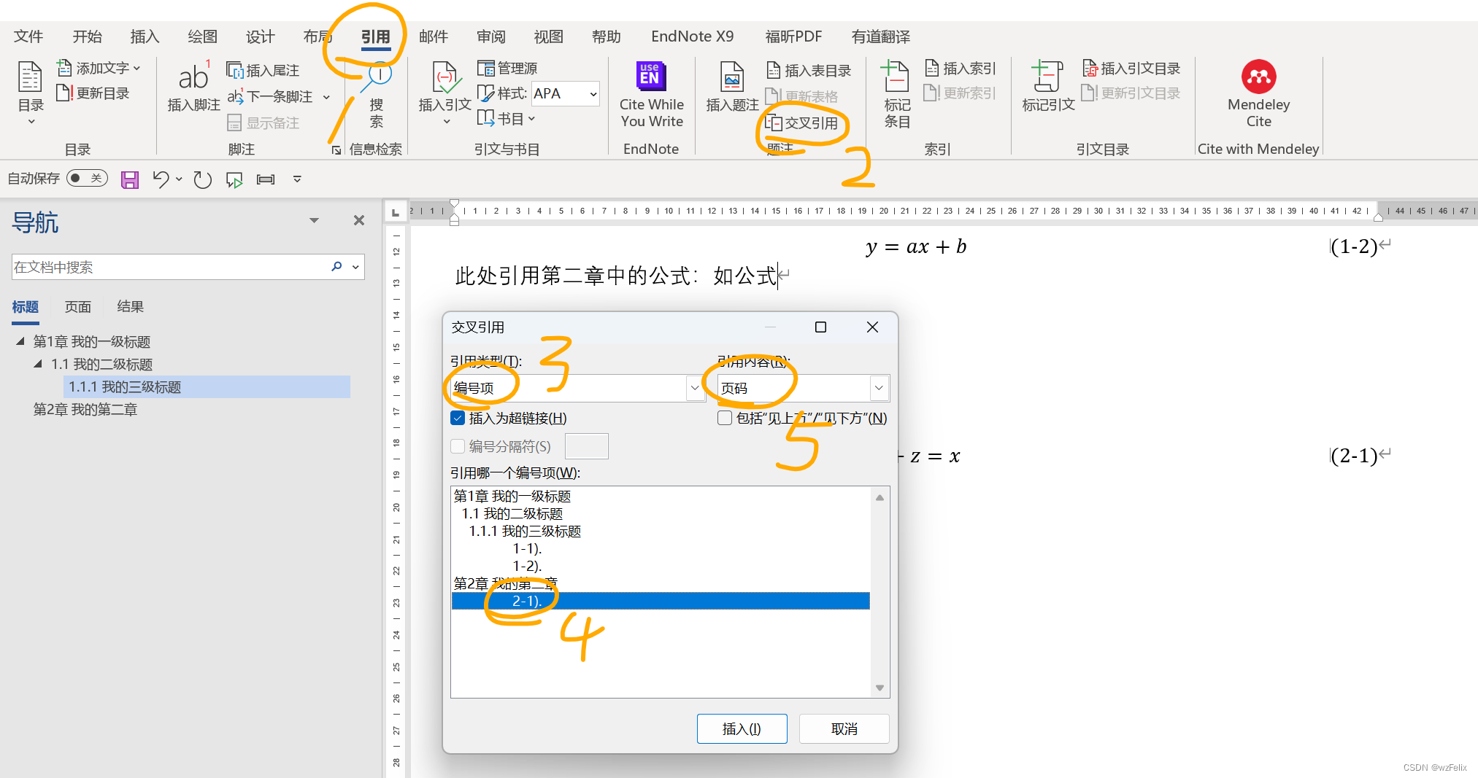
Task: Open the navigation pane options dropdown arrow
Action: (314, 220)
